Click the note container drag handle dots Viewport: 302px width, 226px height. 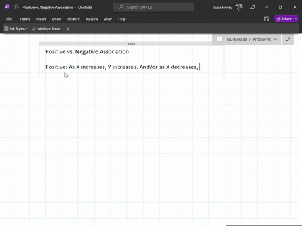pos(131,44)
